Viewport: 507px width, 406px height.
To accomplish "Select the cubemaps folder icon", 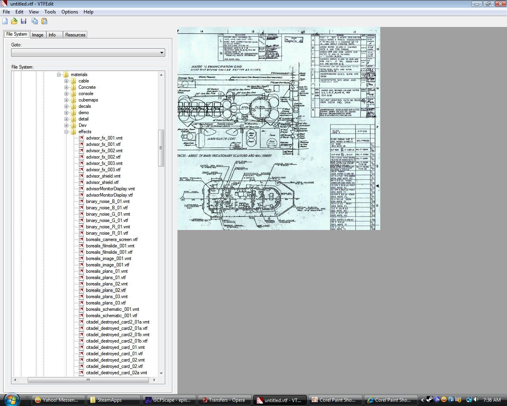I will 73,100.
